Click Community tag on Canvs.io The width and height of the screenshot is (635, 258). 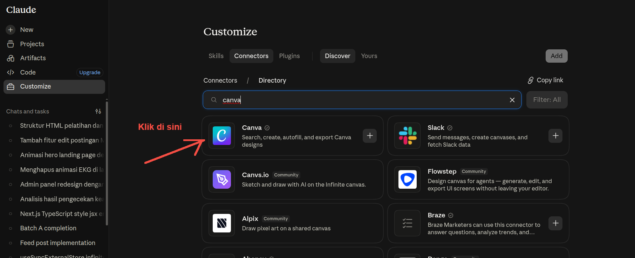coord(286,175)
